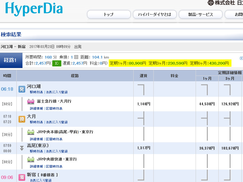Open 駅時刻表 link for 河口湖
The image size is (243, 182).
tap(36, 92)
